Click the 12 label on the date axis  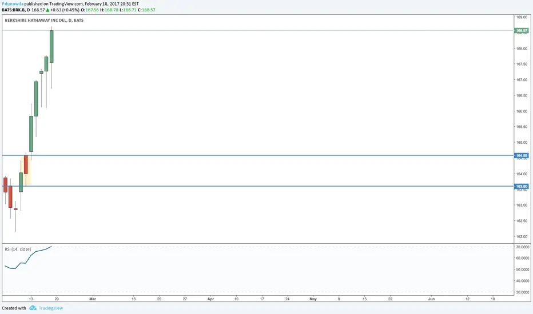click(467, 299)
